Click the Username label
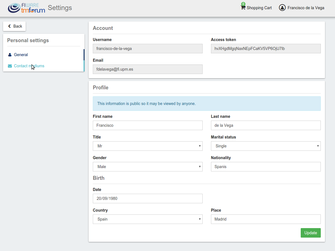335x251 pixels. tap(102, 40)
